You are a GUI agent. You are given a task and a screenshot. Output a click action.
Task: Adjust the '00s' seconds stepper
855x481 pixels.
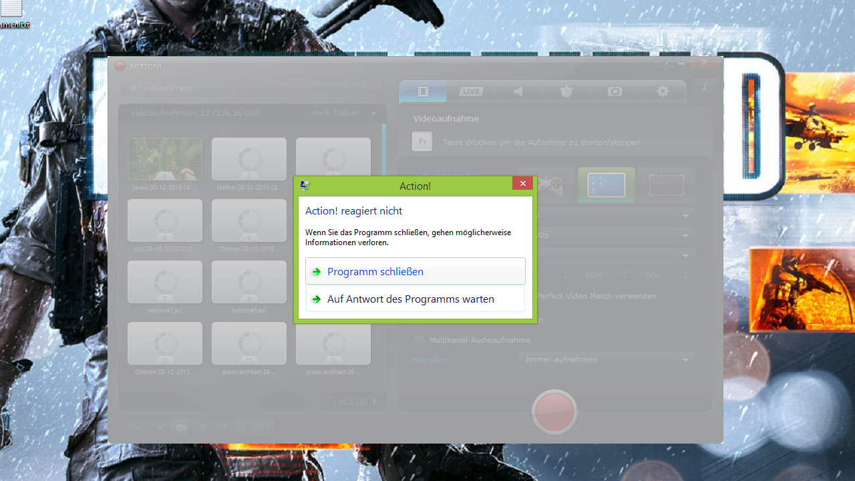(x=685, y=275)
